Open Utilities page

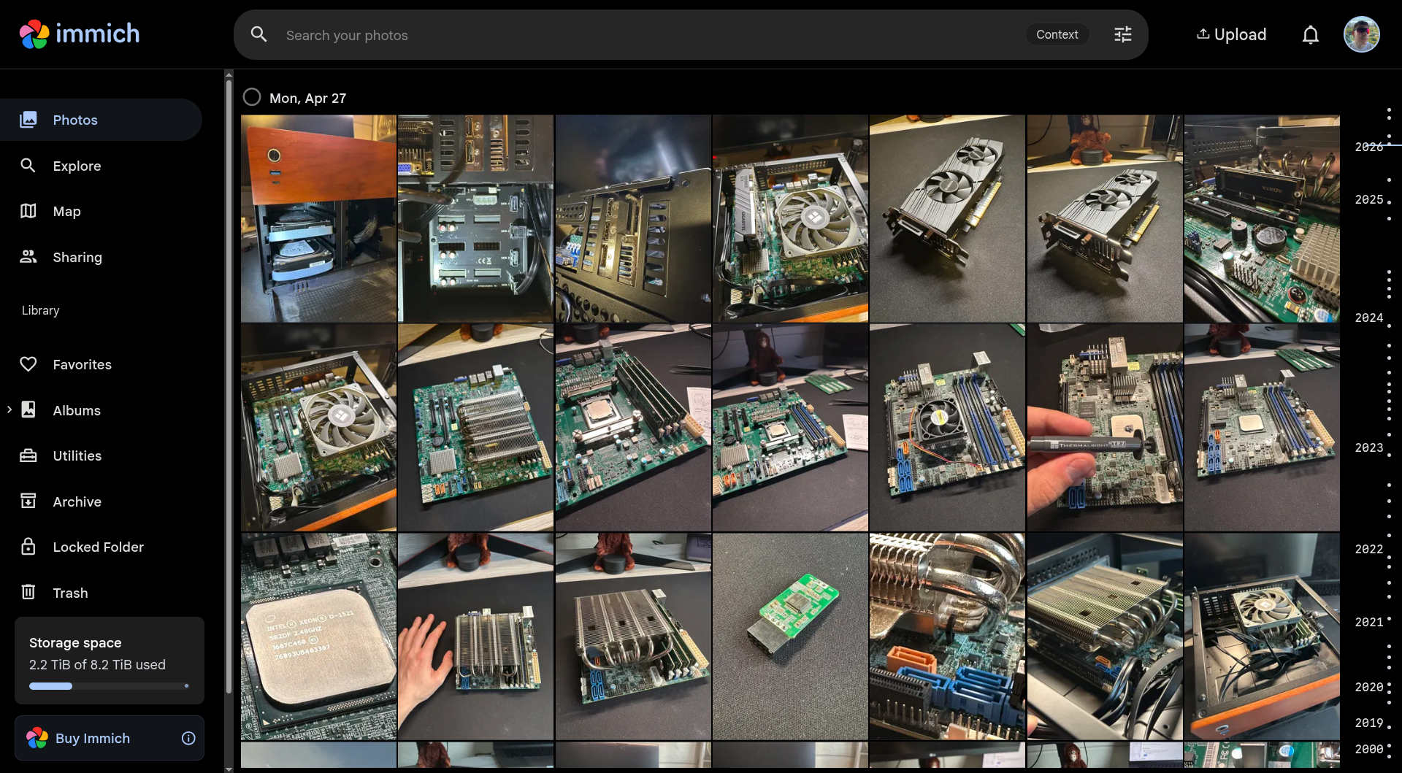pyautogui.click(x=101, y=455)
